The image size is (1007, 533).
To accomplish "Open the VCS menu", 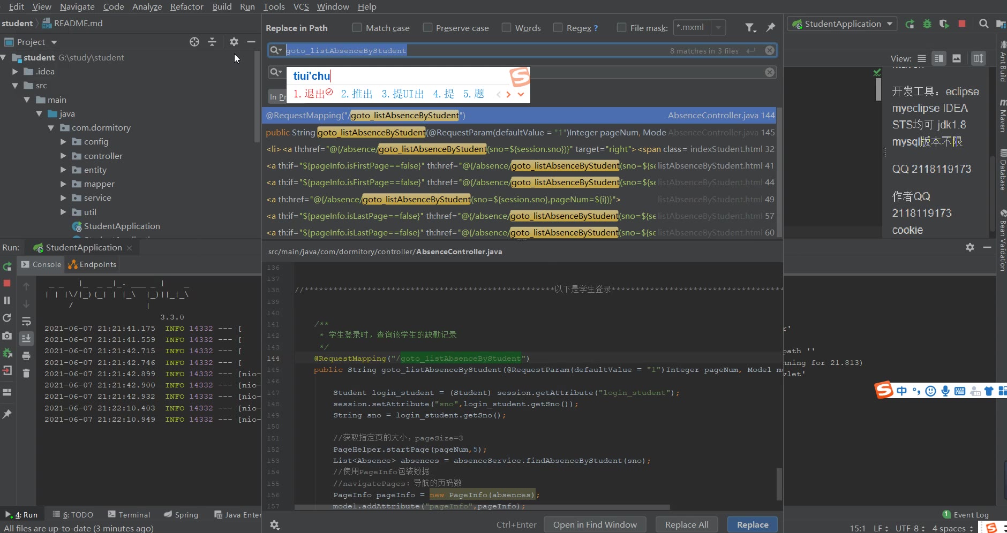I will tap(301, 6).
